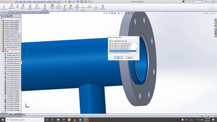217x122 pixels.
Task: Open the File menu
Action: tap(17, 2)
